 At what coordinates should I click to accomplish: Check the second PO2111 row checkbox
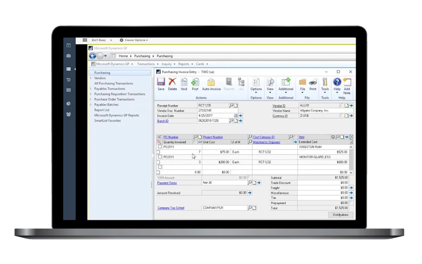click(160, 157)
